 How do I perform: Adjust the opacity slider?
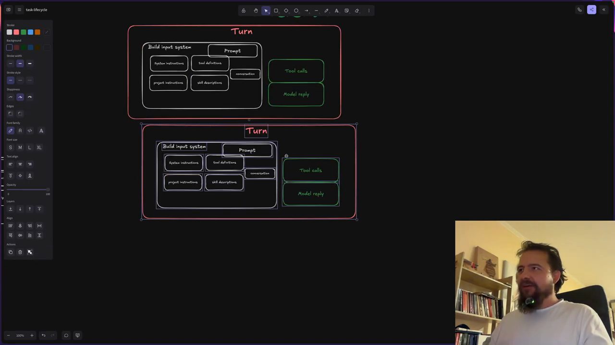coord(28,190)
